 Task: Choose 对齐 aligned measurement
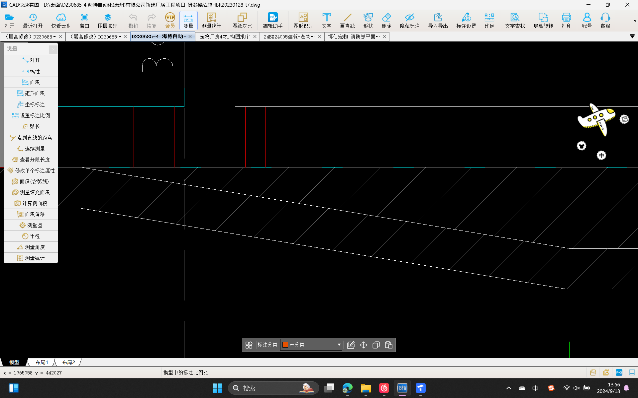(x=31, y=60)
